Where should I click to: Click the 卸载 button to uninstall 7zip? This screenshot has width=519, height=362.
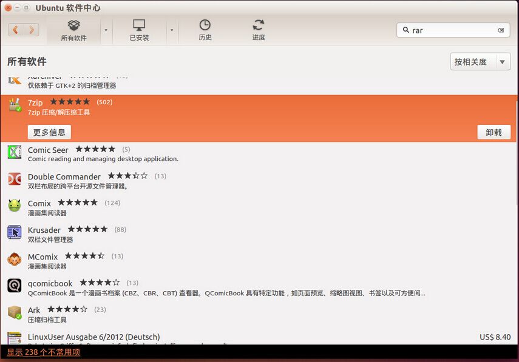494,132
